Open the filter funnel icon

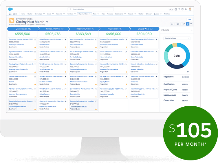click(x=191, y=24)
